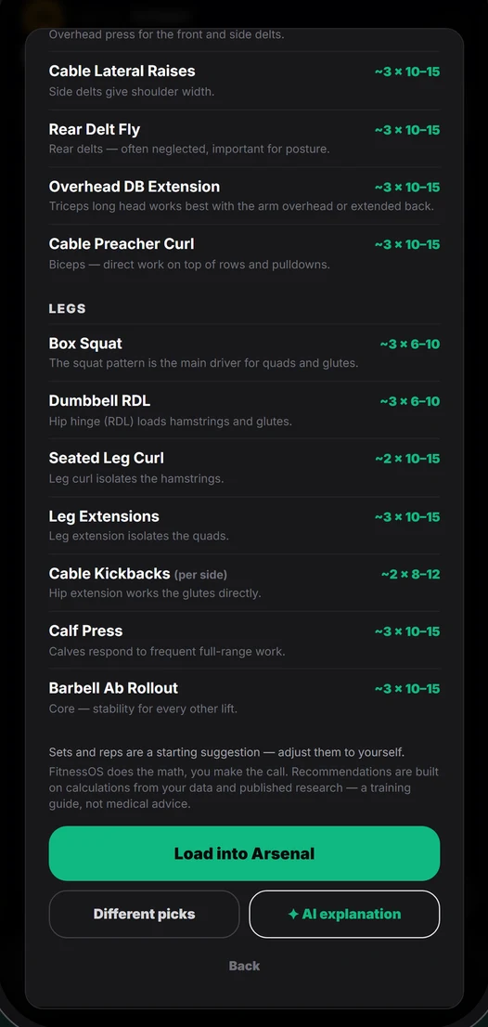Click the sparkle icon on AI explanation
The height and width of the screenshot is (1027, 488).
[x=294, y=915]
